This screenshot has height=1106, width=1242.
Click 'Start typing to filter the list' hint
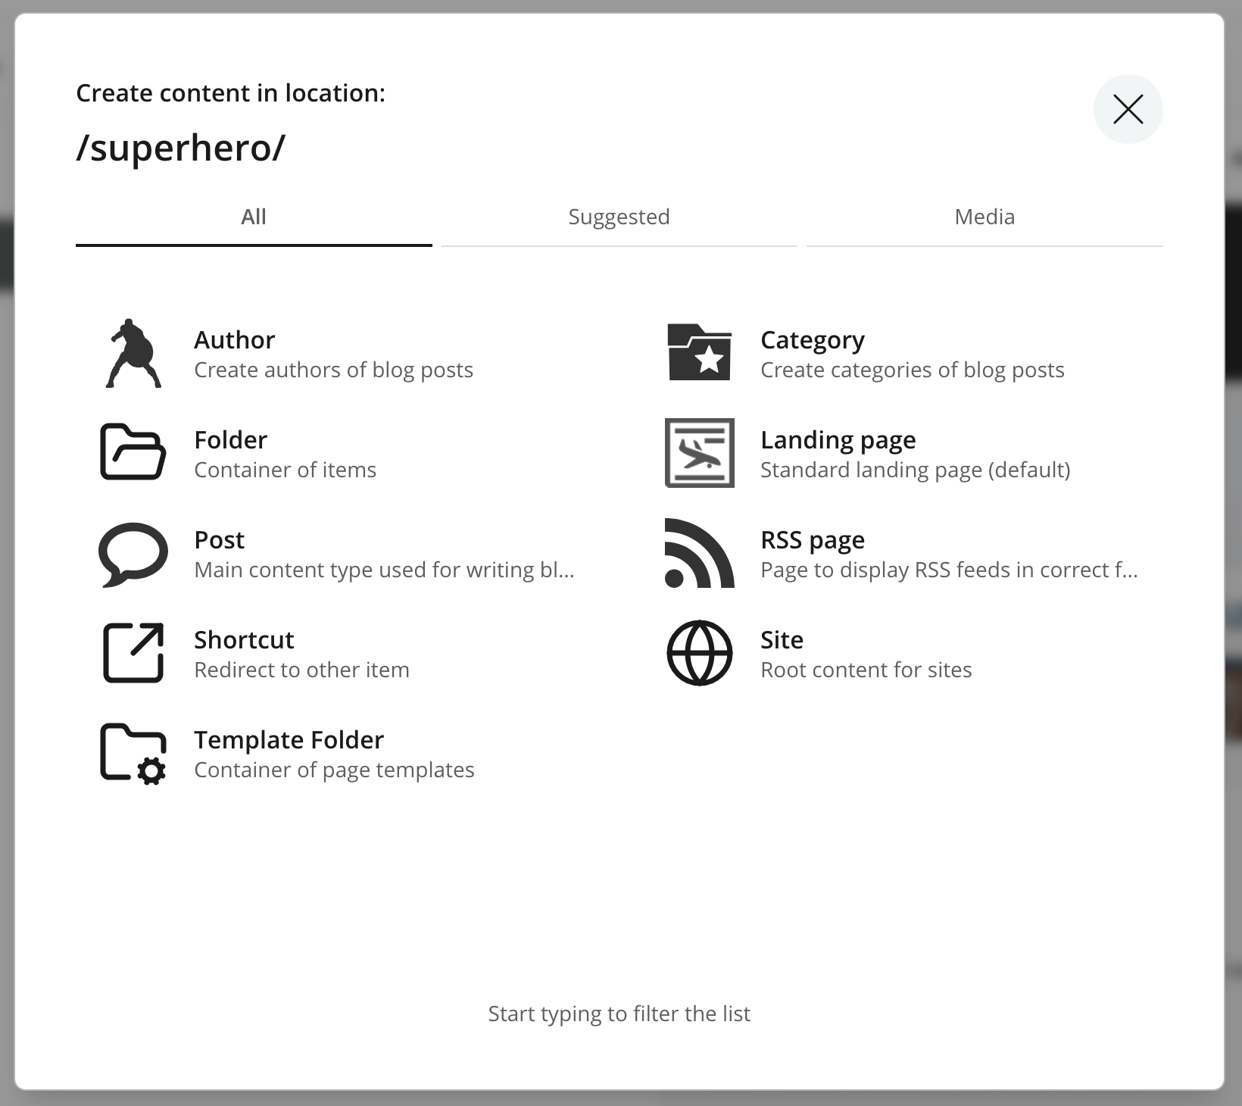click(x=619, y=1014)
